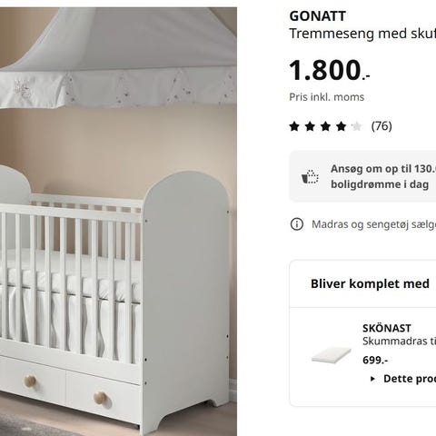436x436 pixels.
Task: Select the SKÖNAST mattress thumbnail
Action: click(x=332, y=354)
